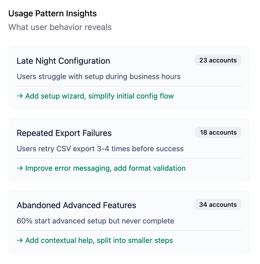This screenshot has height=264, width=260.
Task: Select the business hours setup struggle description
Action: [x=98, y=77]
